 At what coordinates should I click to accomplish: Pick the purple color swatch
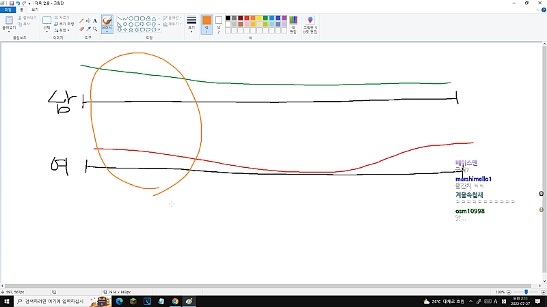[284, 18]
